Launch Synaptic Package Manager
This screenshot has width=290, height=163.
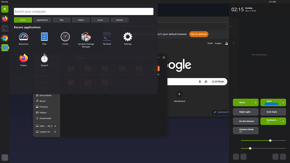pos(86,40)
